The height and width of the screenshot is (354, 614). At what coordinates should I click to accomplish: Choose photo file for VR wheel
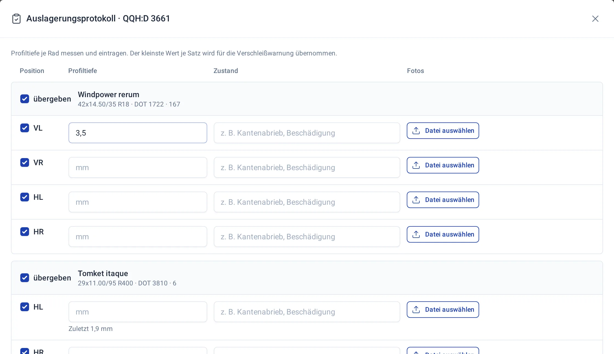coord(443,165)
